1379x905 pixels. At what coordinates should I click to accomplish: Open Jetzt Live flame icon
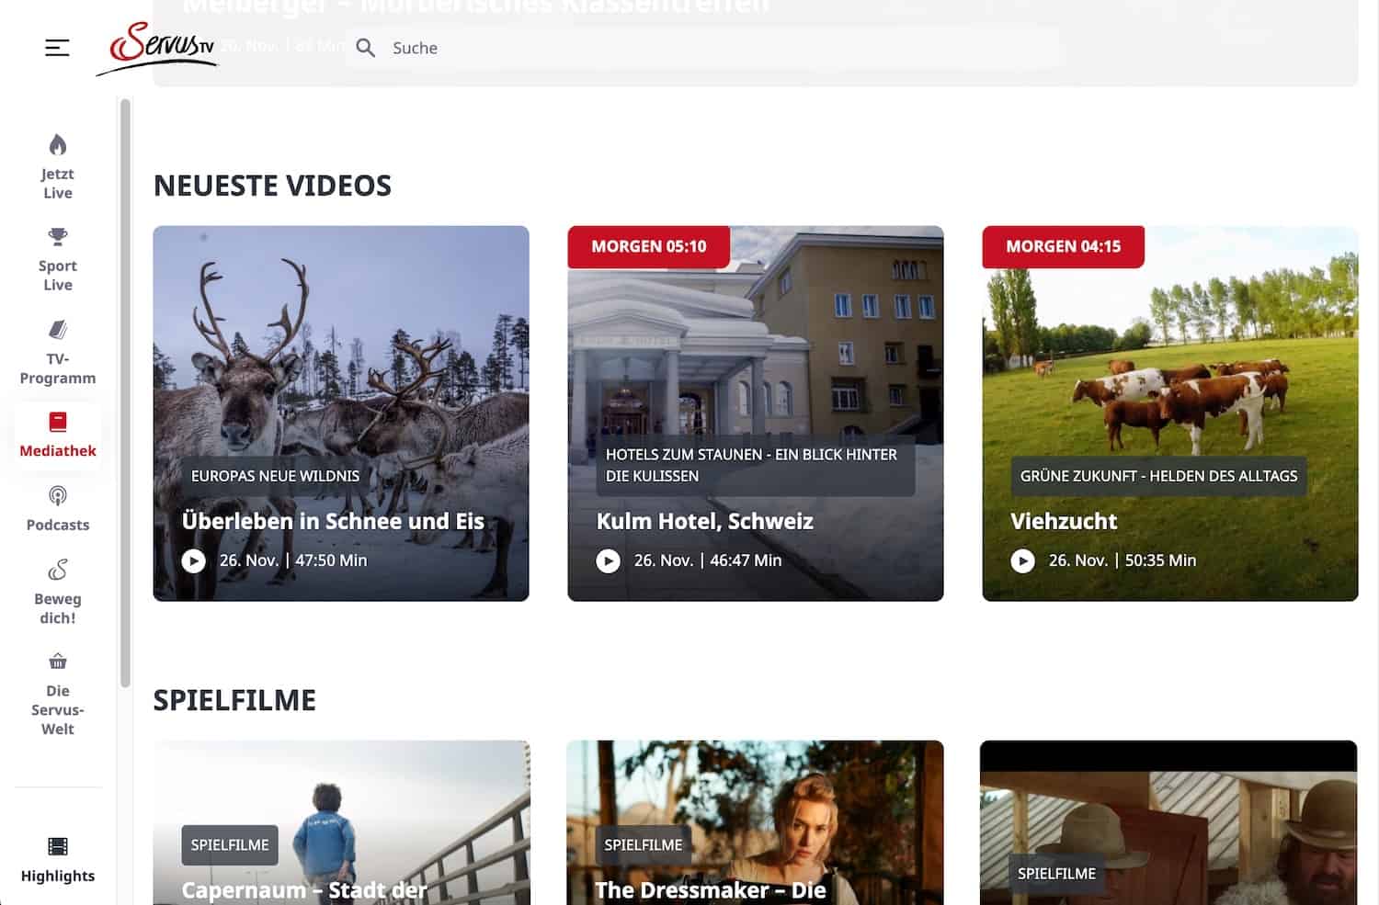click(58, 145)
